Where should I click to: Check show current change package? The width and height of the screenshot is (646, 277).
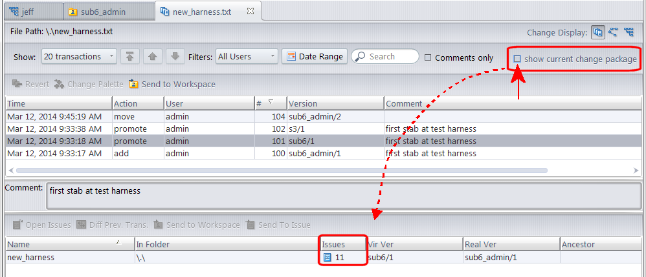[x=517, y=59]
